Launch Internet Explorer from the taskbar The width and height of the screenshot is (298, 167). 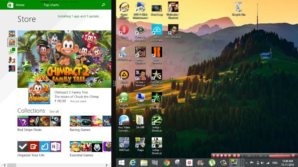[x=133, y=163]
